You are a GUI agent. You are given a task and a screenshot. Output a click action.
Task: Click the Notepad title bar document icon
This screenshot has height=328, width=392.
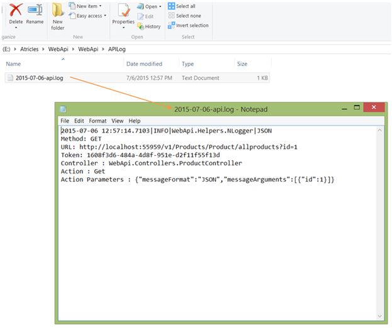coord(63,109)
